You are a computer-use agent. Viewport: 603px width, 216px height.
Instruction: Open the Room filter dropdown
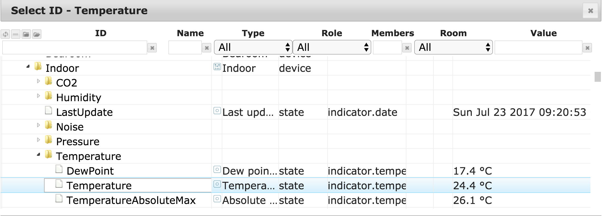453,47
